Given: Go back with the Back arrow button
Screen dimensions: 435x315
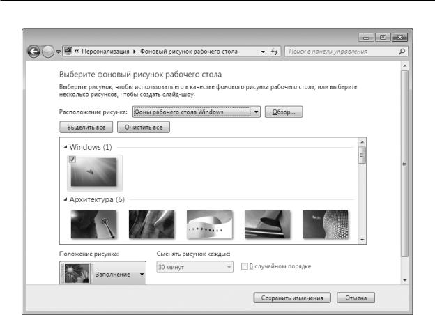Looking at the screenshot, I should point(34,52).
